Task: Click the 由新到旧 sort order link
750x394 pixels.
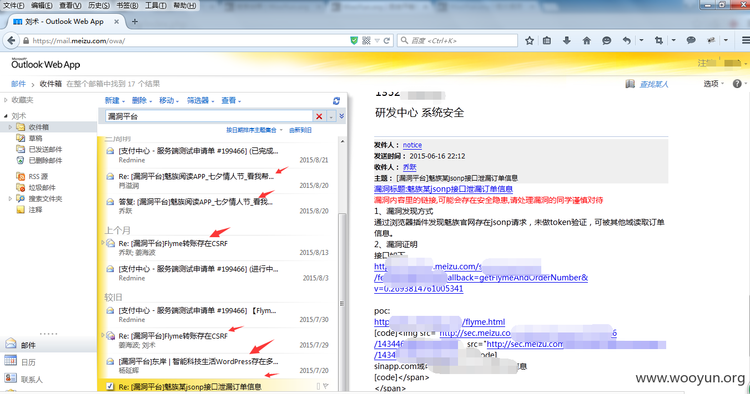Action: pos(300,130)
